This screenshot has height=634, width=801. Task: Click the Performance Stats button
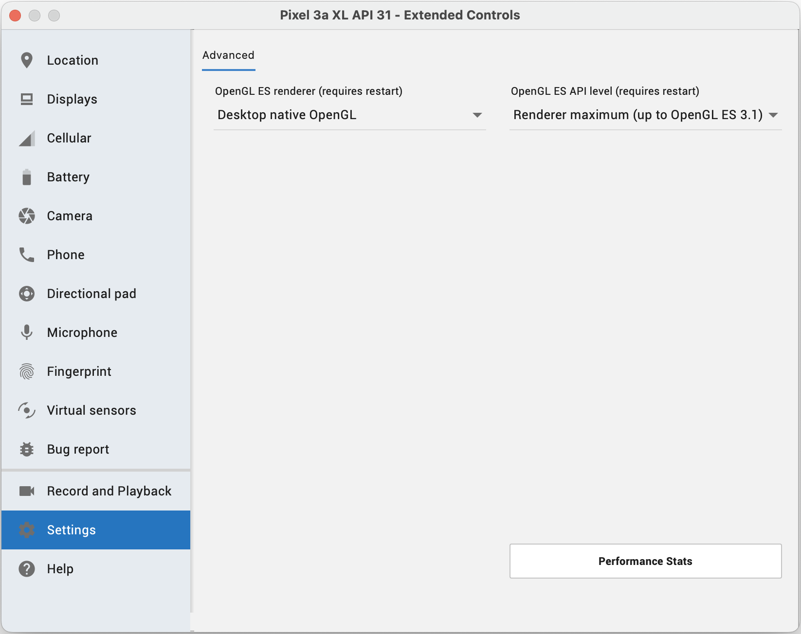point(645,561)
